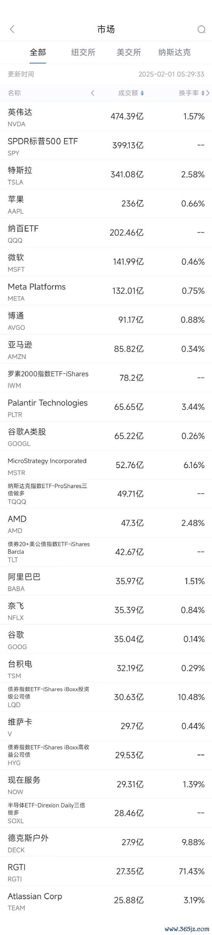Open RGTI stock entry
The width and height of the screenshot is (212, 935).
pyautogui.click(x=106, y=872)
